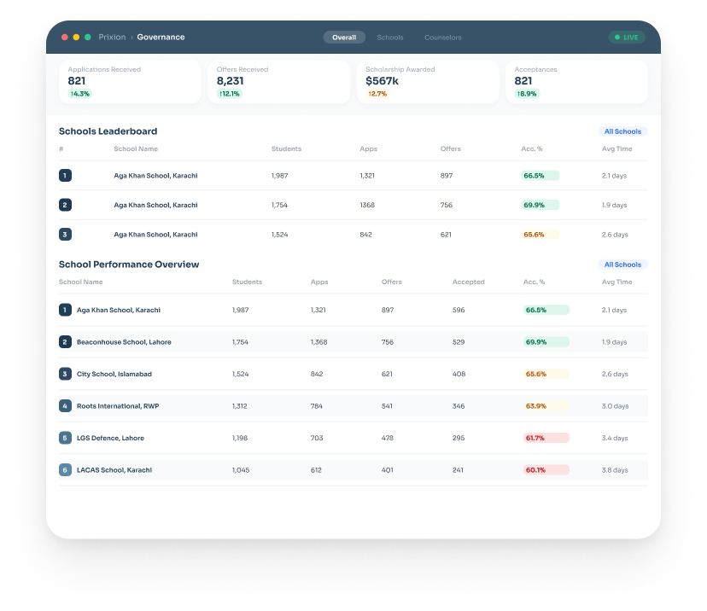Screen dimensions: 707x611
Task: Click overview Apps column header
Action: click(319, 282)
